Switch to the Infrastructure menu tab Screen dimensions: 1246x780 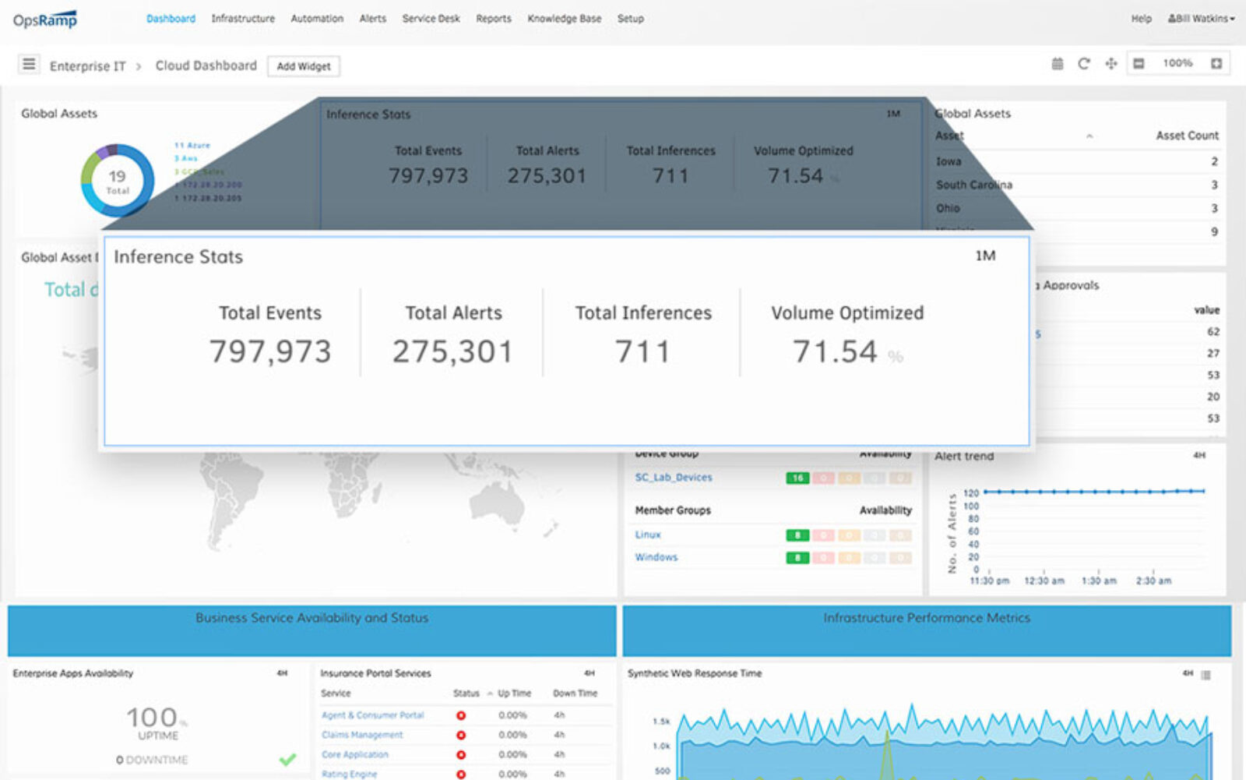[x=242, y=18]
